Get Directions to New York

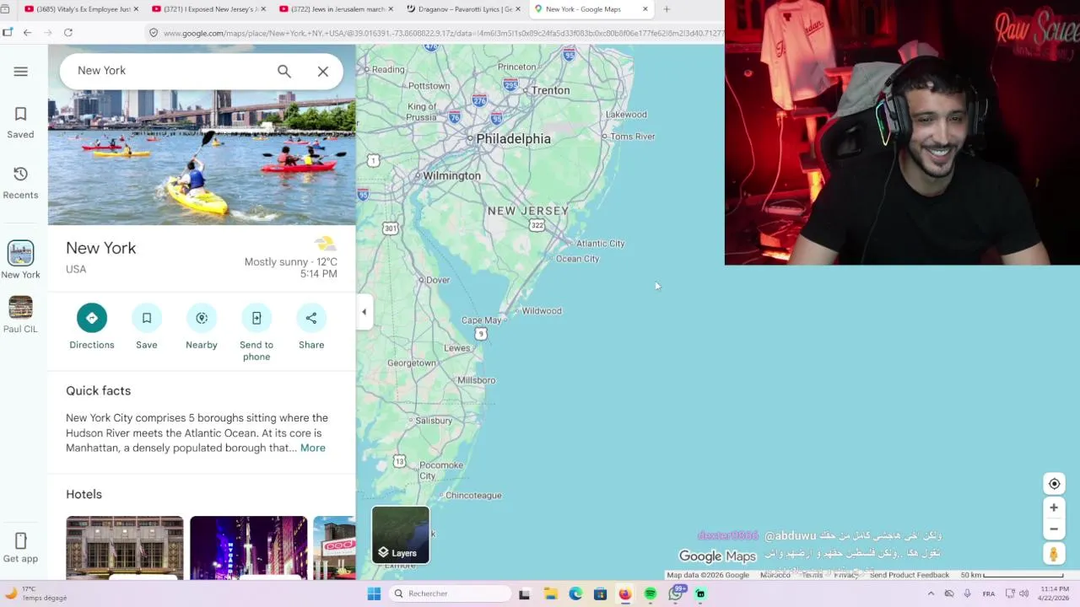click(x=92, y=326)
